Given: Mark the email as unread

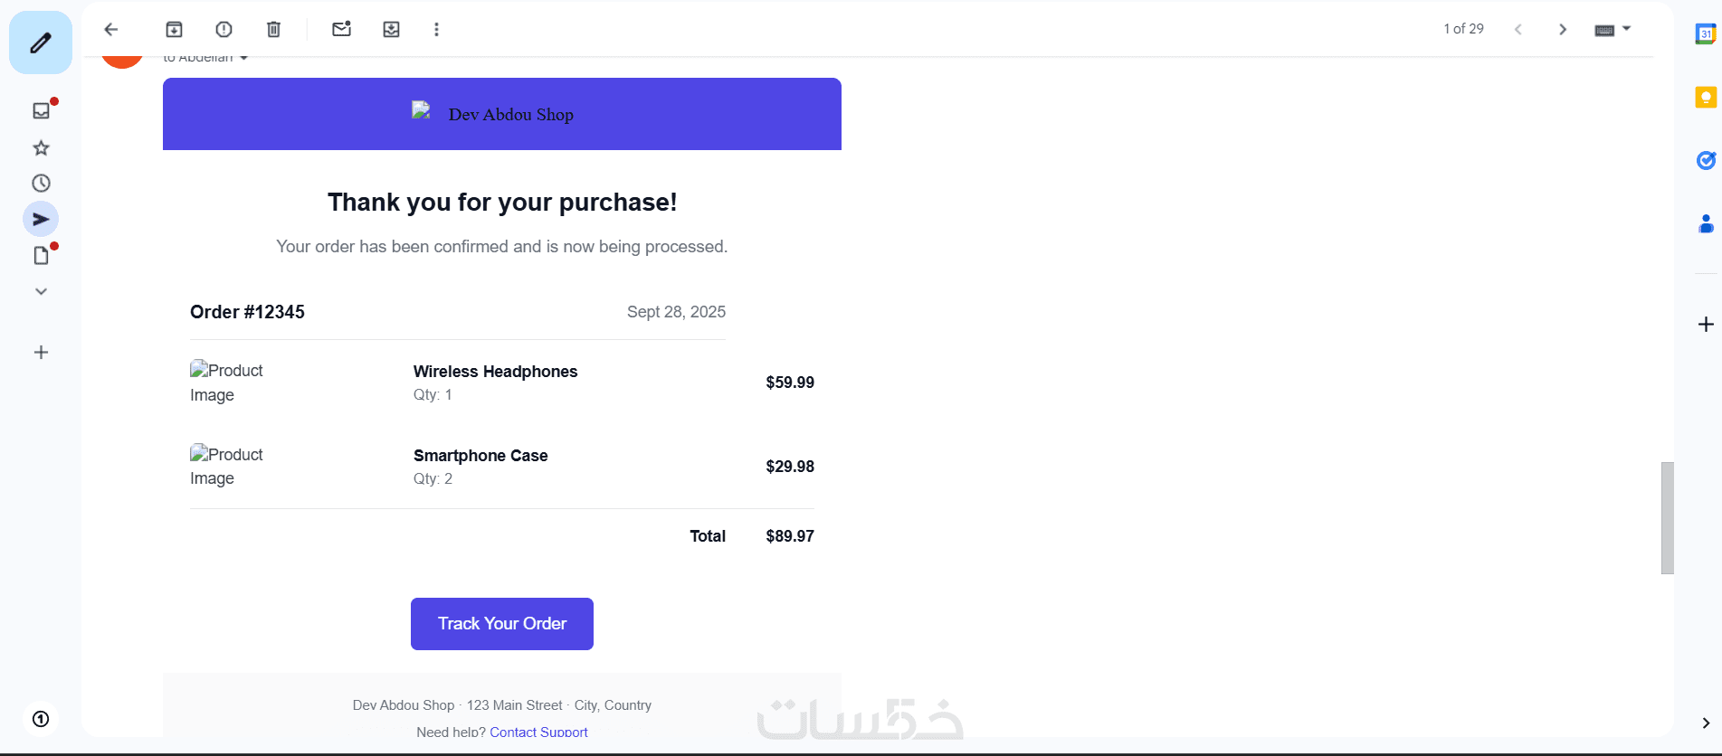Looking at the screenshot, I should click(x=341, y=30).
